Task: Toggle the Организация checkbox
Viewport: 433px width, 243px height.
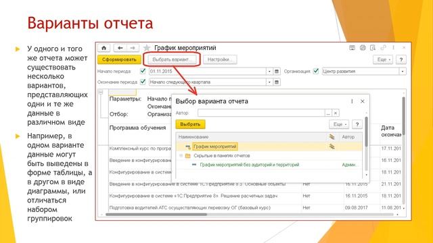Action: pos(316,71)
